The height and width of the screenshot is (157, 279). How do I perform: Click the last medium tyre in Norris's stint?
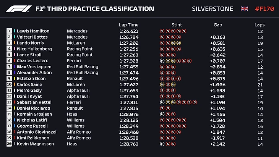[x=178, y=43]
